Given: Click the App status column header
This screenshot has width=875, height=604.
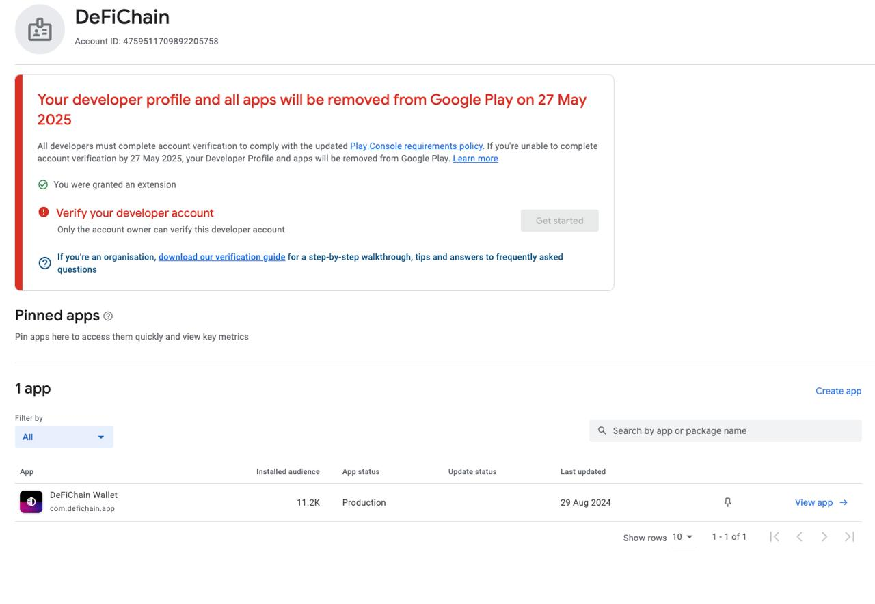Looking at the screenshot, I should click(x=361, y=472).
